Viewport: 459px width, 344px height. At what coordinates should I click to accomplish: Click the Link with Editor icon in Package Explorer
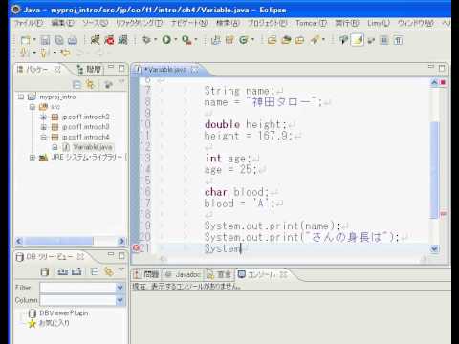(90, 84)
